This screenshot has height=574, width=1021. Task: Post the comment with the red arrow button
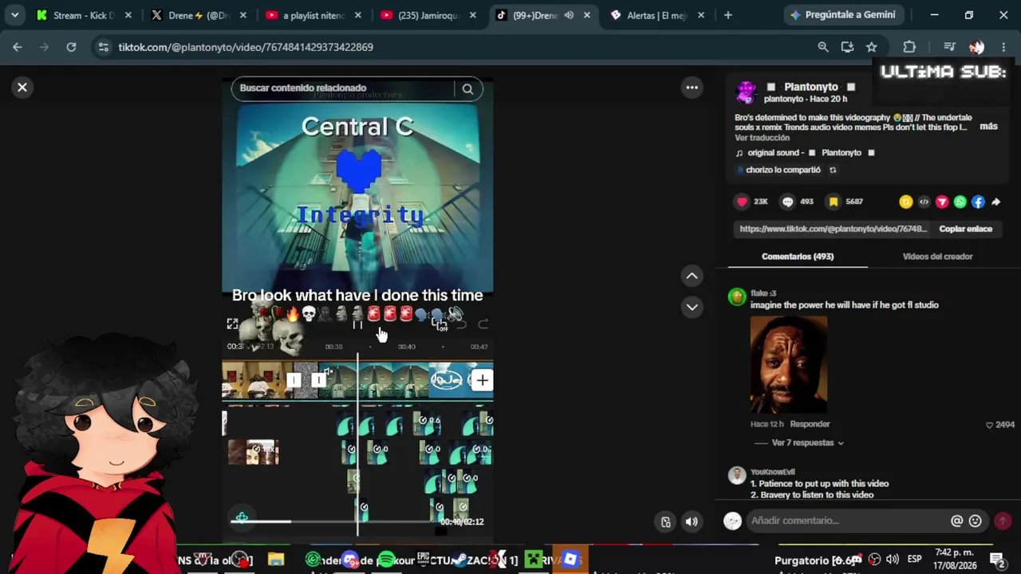1003,521
